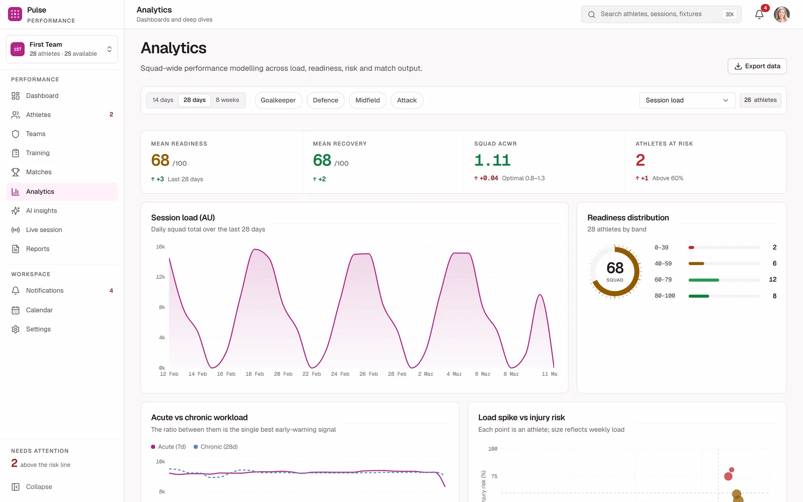Open the Dashboard grid icon

point(16,96)
